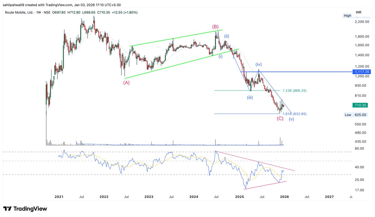This screenshot has width=375, height=217.
Task: Select the (ii) sub-wave label
Action: 227,36
